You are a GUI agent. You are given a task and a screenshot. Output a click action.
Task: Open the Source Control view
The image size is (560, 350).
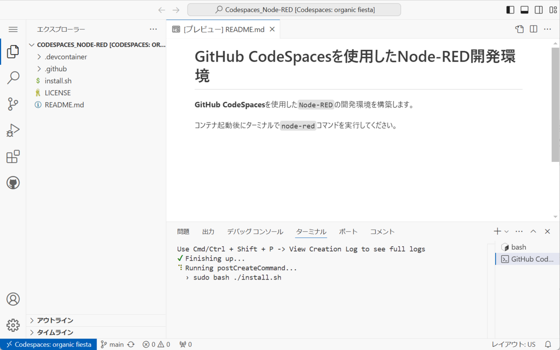13,104
